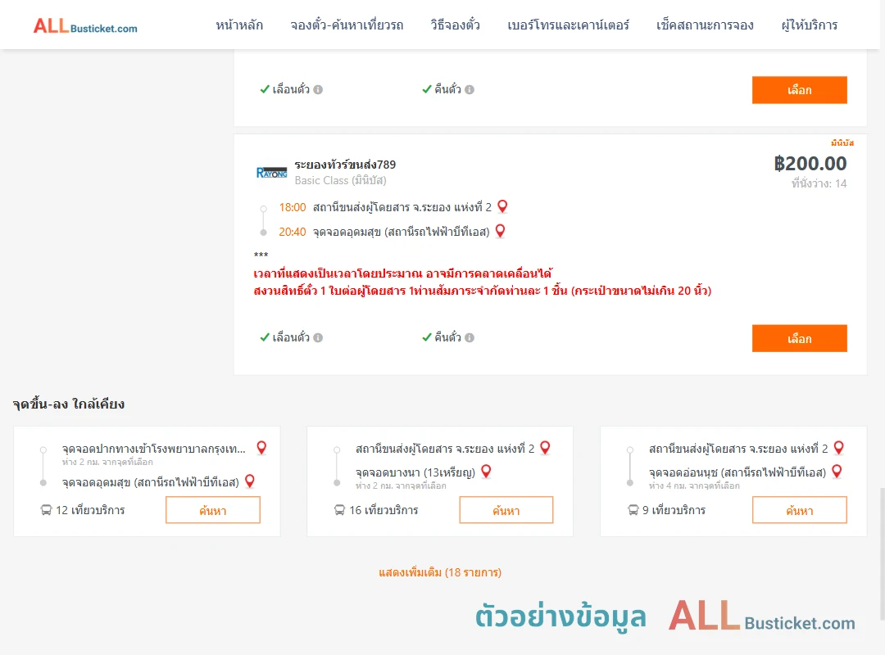
Task: Open เช็คสถานะการจอง menu item
Action: click(705, 25)
